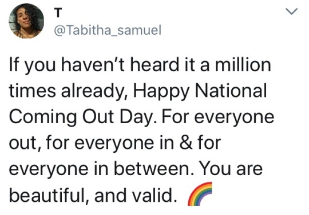Tap the word 'out,' starting fourth line
This screenshot has height=215, width=309.
(x=26, y=143)
